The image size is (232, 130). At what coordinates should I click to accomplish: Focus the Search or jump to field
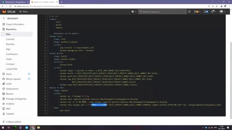tap(162, 12)
